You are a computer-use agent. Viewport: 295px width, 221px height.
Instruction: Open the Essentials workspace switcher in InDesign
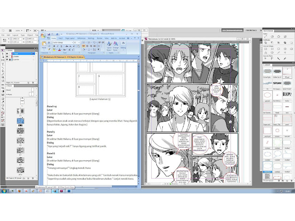point(251,30)
